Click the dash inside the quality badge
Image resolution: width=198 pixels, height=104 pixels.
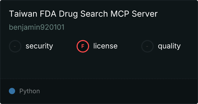click(x=147, y=46)
